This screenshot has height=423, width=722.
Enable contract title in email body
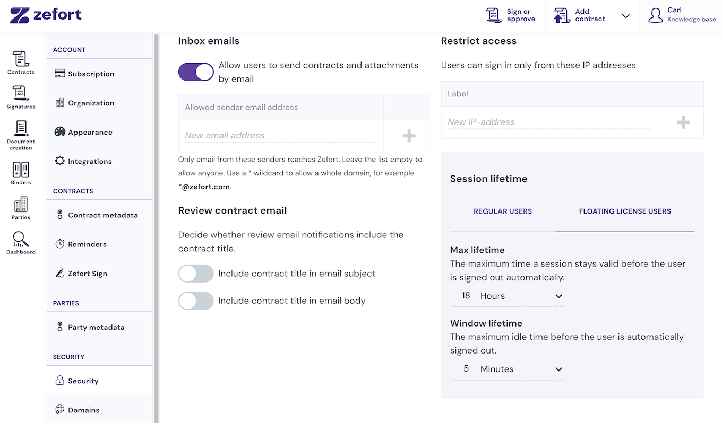coord(196,301)
